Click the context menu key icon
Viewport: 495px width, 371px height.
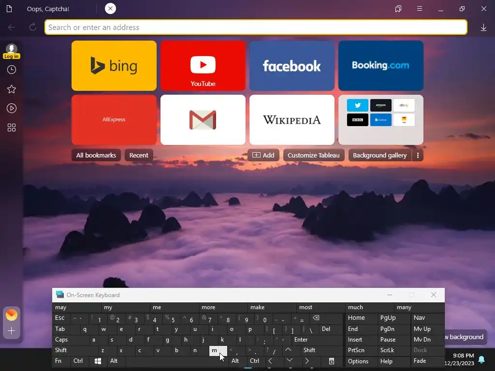tap(332, 361)
